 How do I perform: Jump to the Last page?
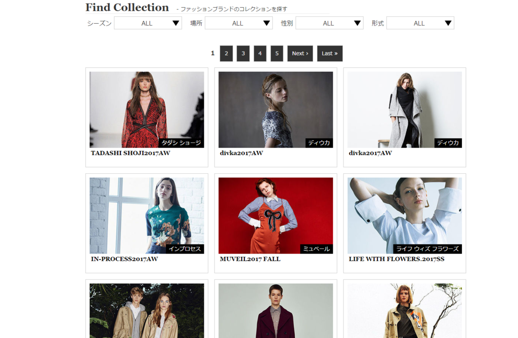(x=330, y=54)
